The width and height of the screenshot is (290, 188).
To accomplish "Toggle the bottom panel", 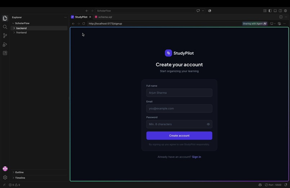I will pos(275,11).
